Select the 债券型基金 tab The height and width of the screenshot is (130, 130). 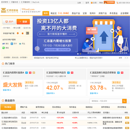pos(105,107)
